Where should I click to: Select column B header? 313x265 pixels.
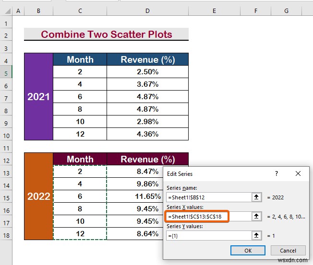(x=38, y=11)
